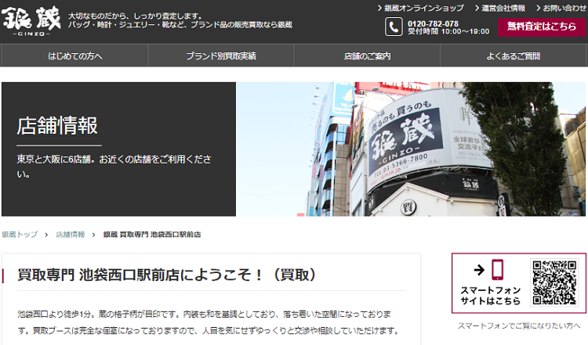This screenshot has height=345, width=588.
Task: Open 銀蔵オンラインショップ link
Action: pyautogui.click(x=423, y=8)
